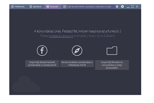This screenshot has width=154, height=103.
Task: Click the compass icon beside Felfedezés
Action: click(12, 7)
